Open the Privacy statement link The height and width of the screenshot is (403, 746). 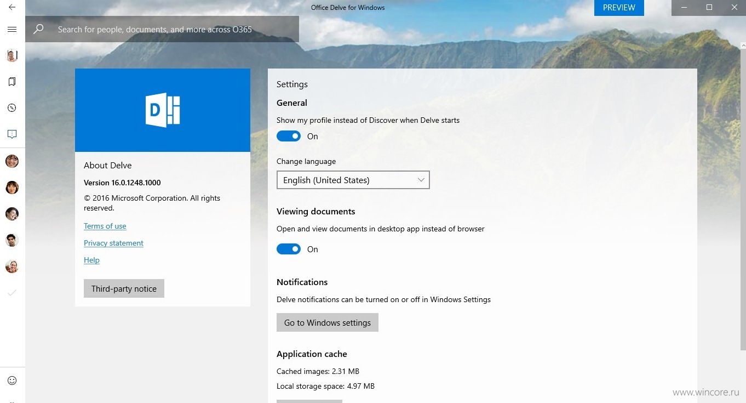pyautogui.click(x=113, y=243)
